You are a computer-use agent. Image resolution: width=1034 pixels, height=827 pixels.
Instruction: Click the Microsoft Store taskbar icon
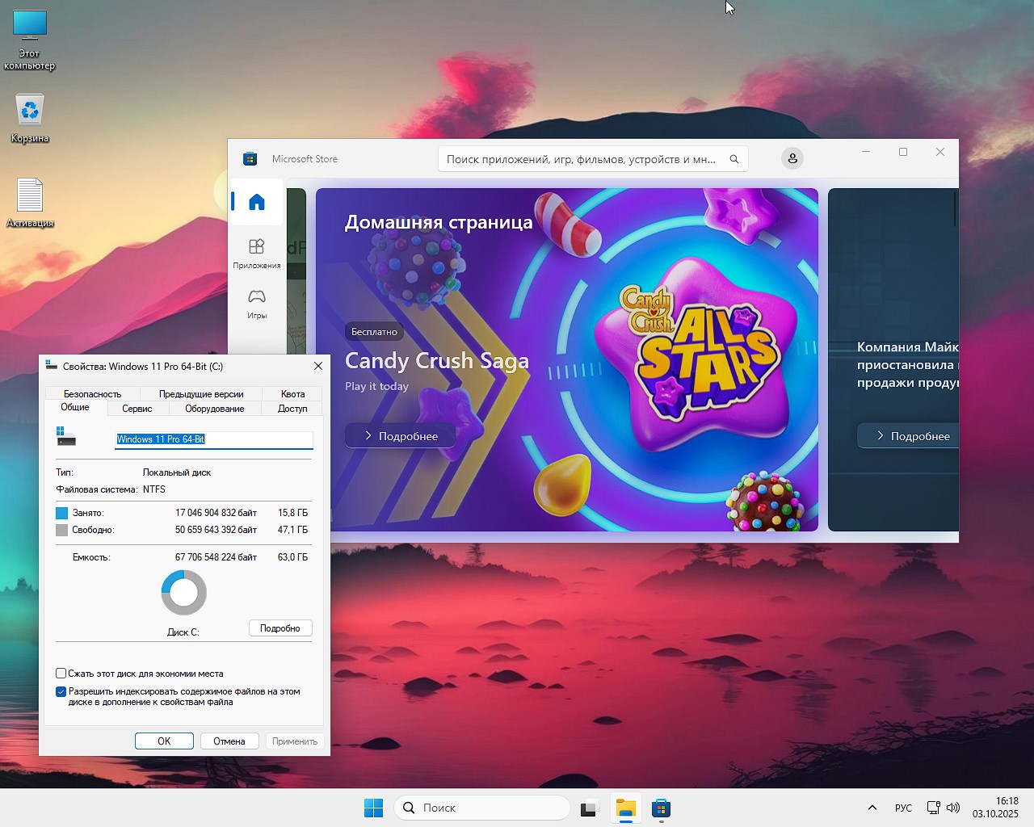tap(661, 808)
